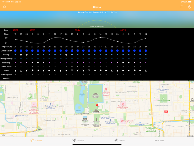Open the SOHO tab
Screen dimensions: 194x146
(x=119, y=140)
